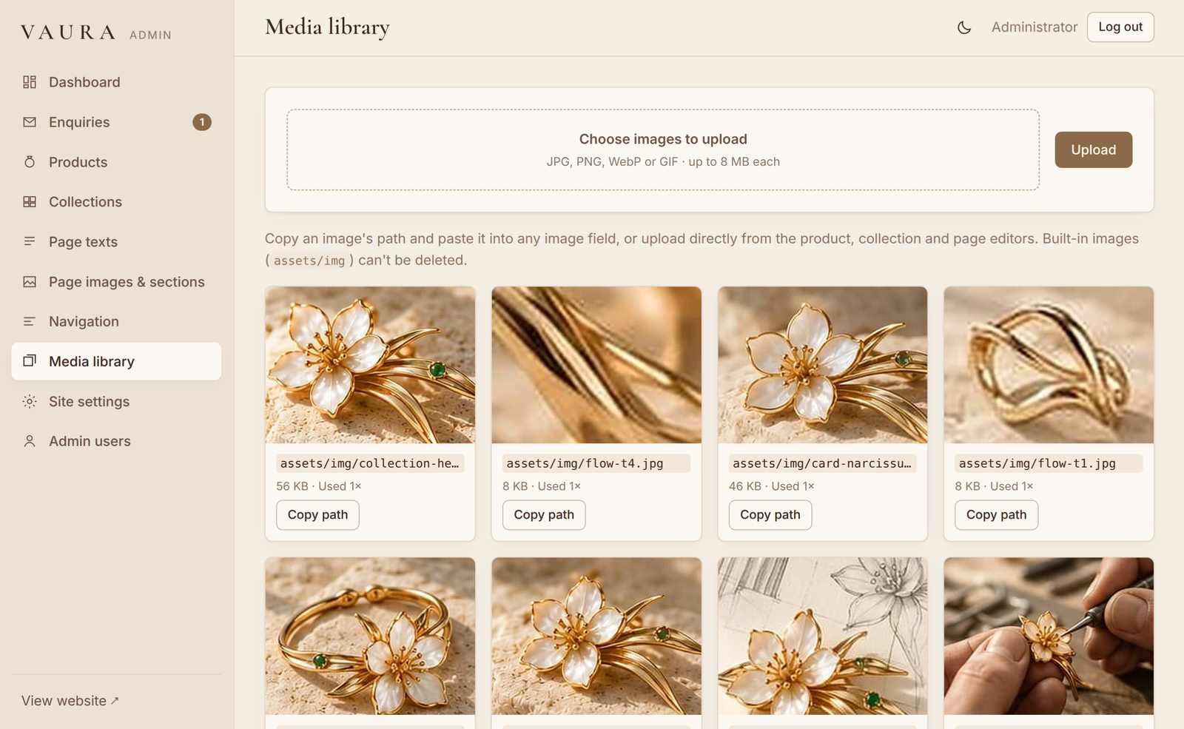The width and height of the screenshot is (1184, 729).
Task: Click the Page images & sections picture icon
Action: click(x=30, y=281)
